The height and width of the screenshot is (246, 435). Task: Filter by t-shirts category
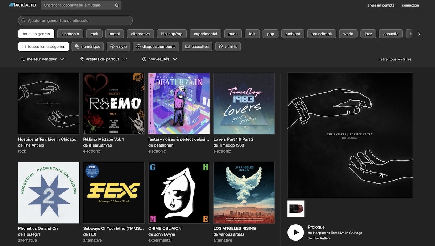point(228,47)
